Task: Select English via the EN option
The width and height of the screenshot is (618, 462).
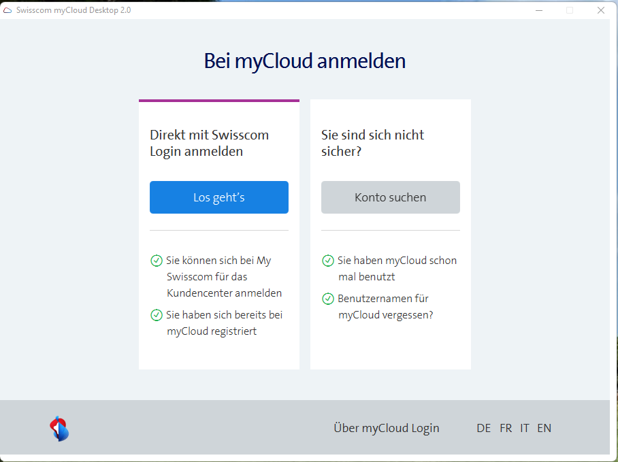Action: point(544,427)
